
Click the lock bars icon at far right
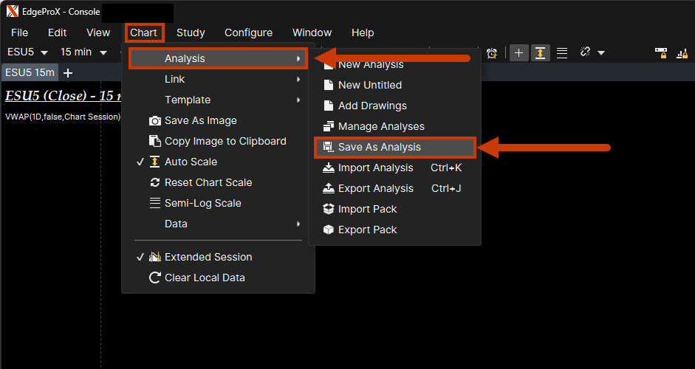[682, 52]
